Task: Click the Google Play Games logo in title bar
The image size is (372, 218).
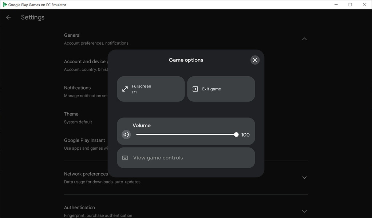Action: pos(5,5)
